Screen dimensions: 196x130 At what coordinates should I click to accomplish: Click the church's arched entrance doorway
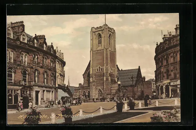tap(100, 94)
